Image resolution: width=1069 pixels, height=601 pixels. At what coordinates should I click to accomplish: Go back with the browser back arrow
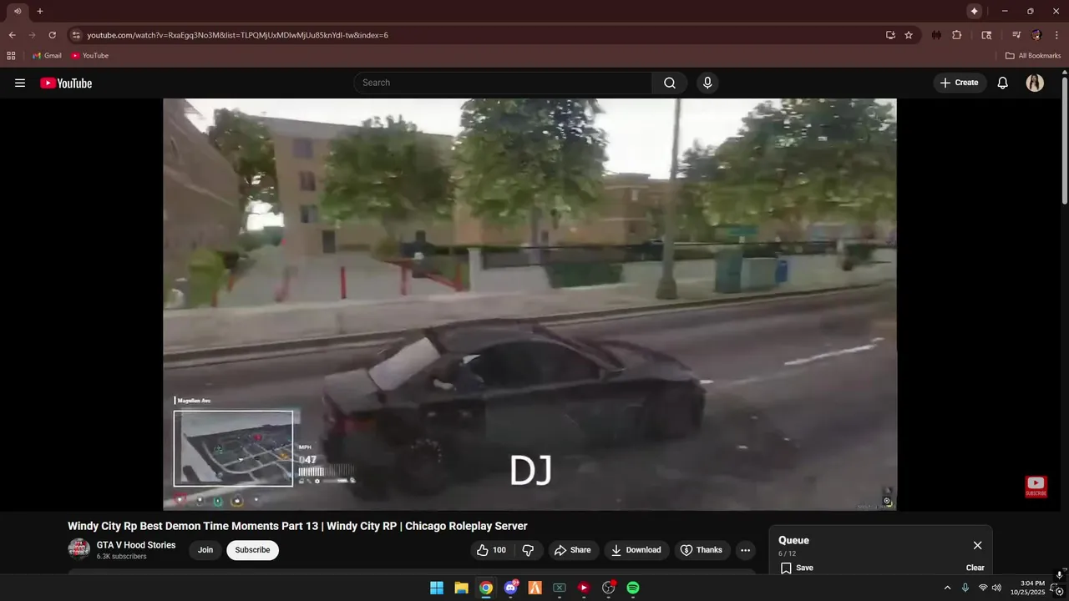pos(12,35)
